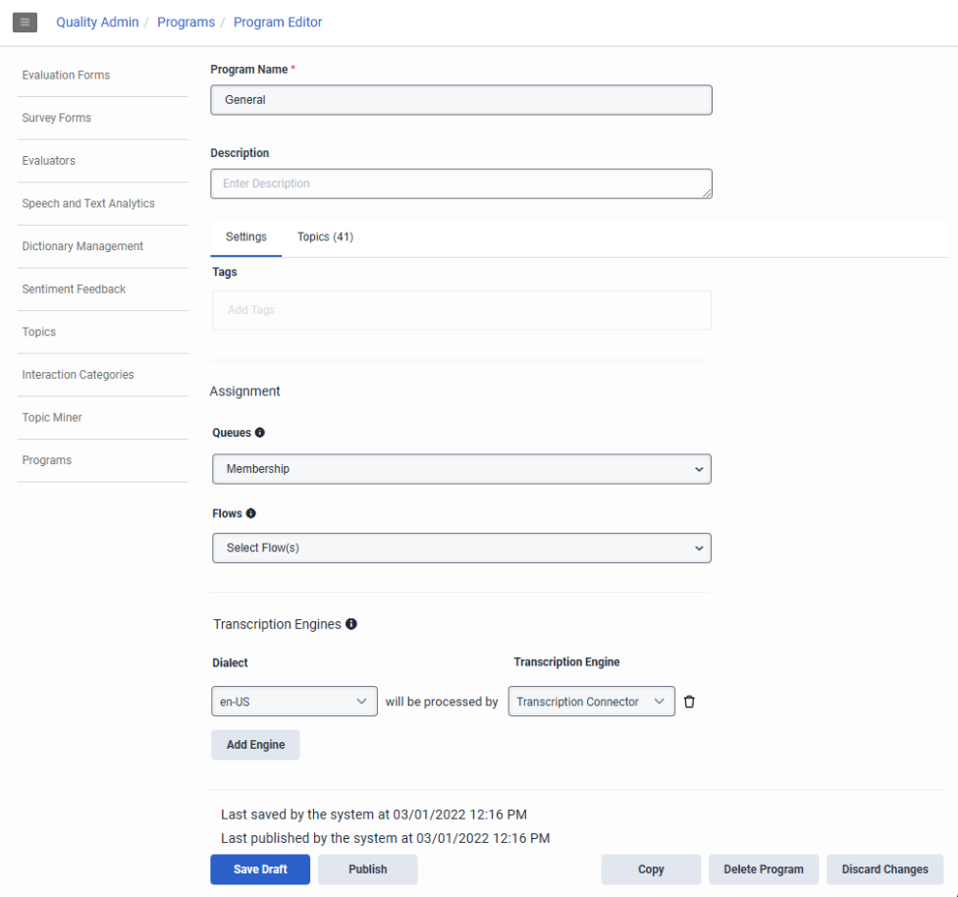This screenshot has height=897, width=958.
Task: Click the Add Tags input field
Action: (x=461, y=310)
